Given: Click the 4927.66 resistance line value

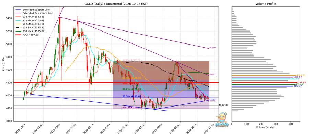Looking at the screenshot, I should tap(213, 48).
